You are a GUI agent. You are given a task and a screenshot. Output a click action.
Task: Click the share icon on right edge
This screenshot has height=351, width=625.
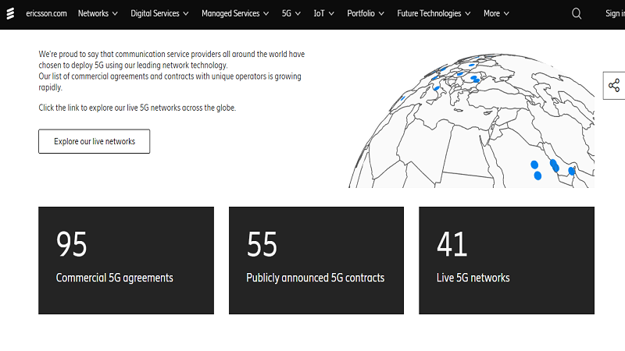[x=614, y=86]
